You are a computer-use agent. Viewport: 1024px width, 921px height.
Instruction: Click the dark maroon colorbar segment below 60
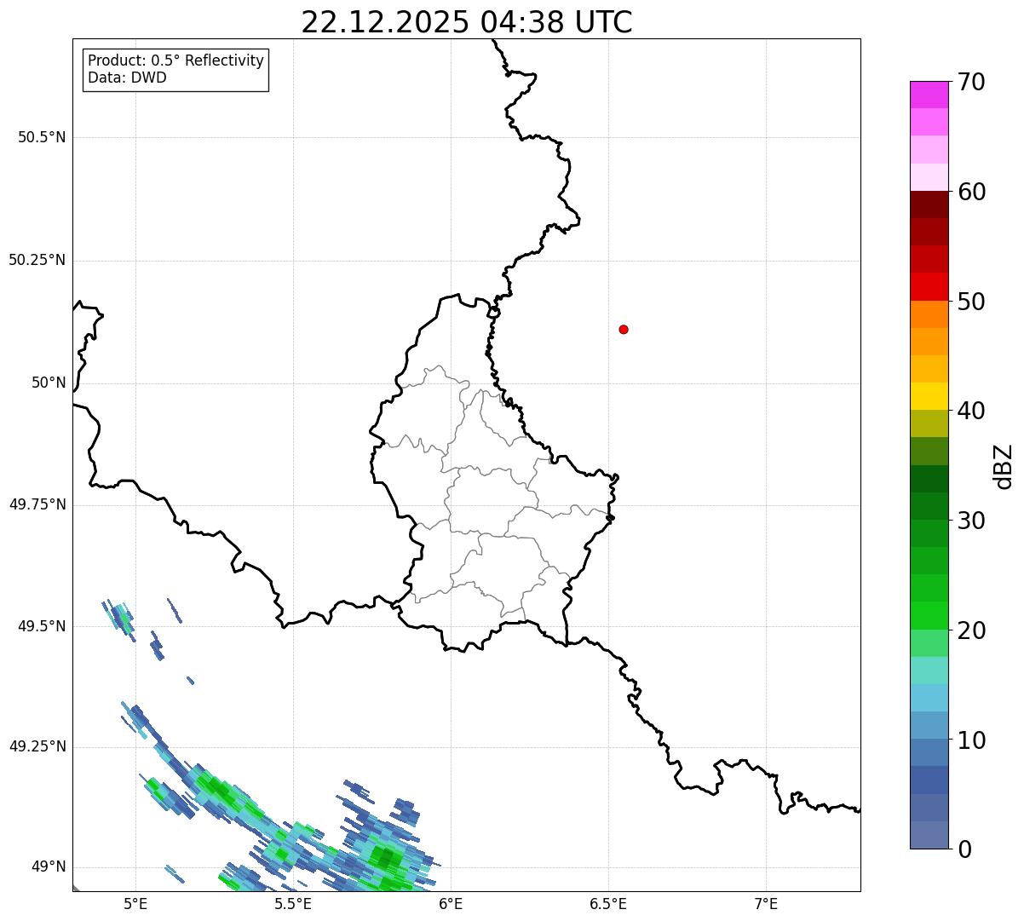click(x=929, y=204)
